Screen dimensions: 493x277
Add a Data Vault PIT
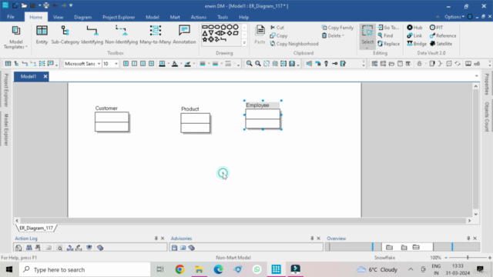(437, 28)
